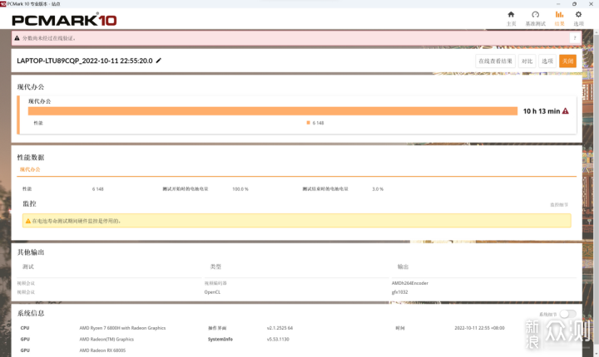Click the yellow warning icon in monitoring notice
The width and height of the screenshot is (599, 357).
coord(28,221)
